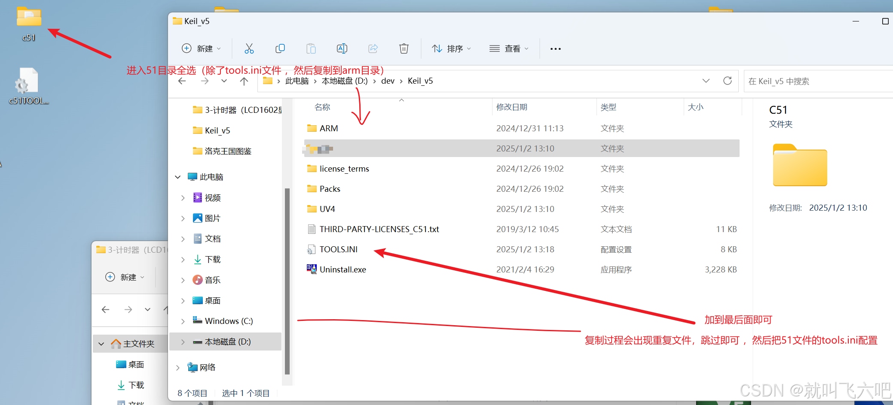Select the TOOLS.INI file

[x=522, y=249]
